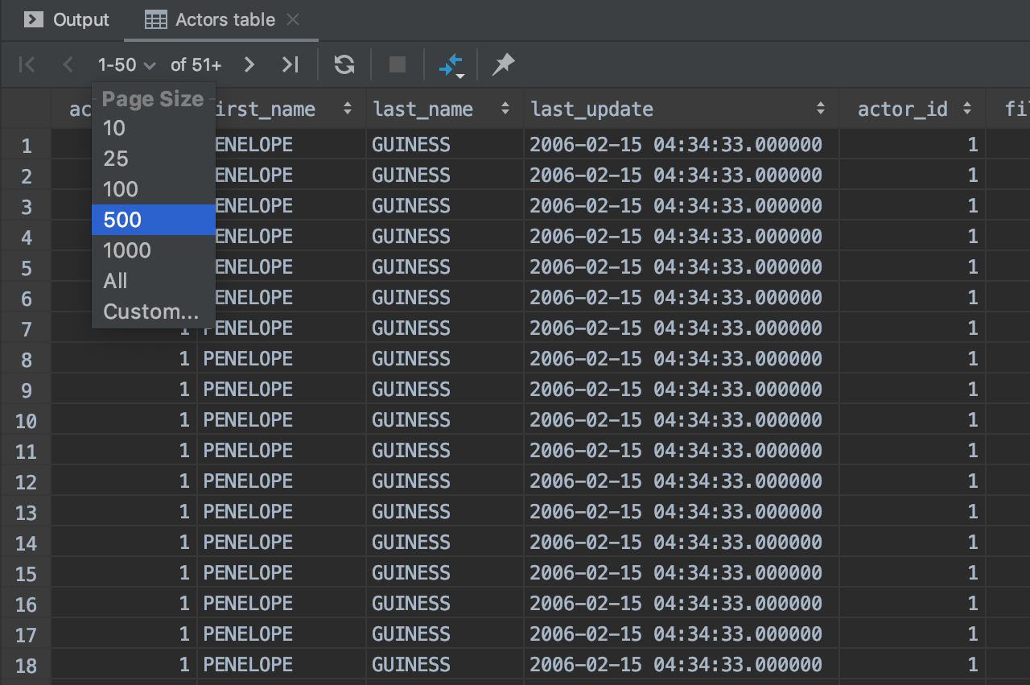Select GUINESS cell in row 10

point(411,420)
